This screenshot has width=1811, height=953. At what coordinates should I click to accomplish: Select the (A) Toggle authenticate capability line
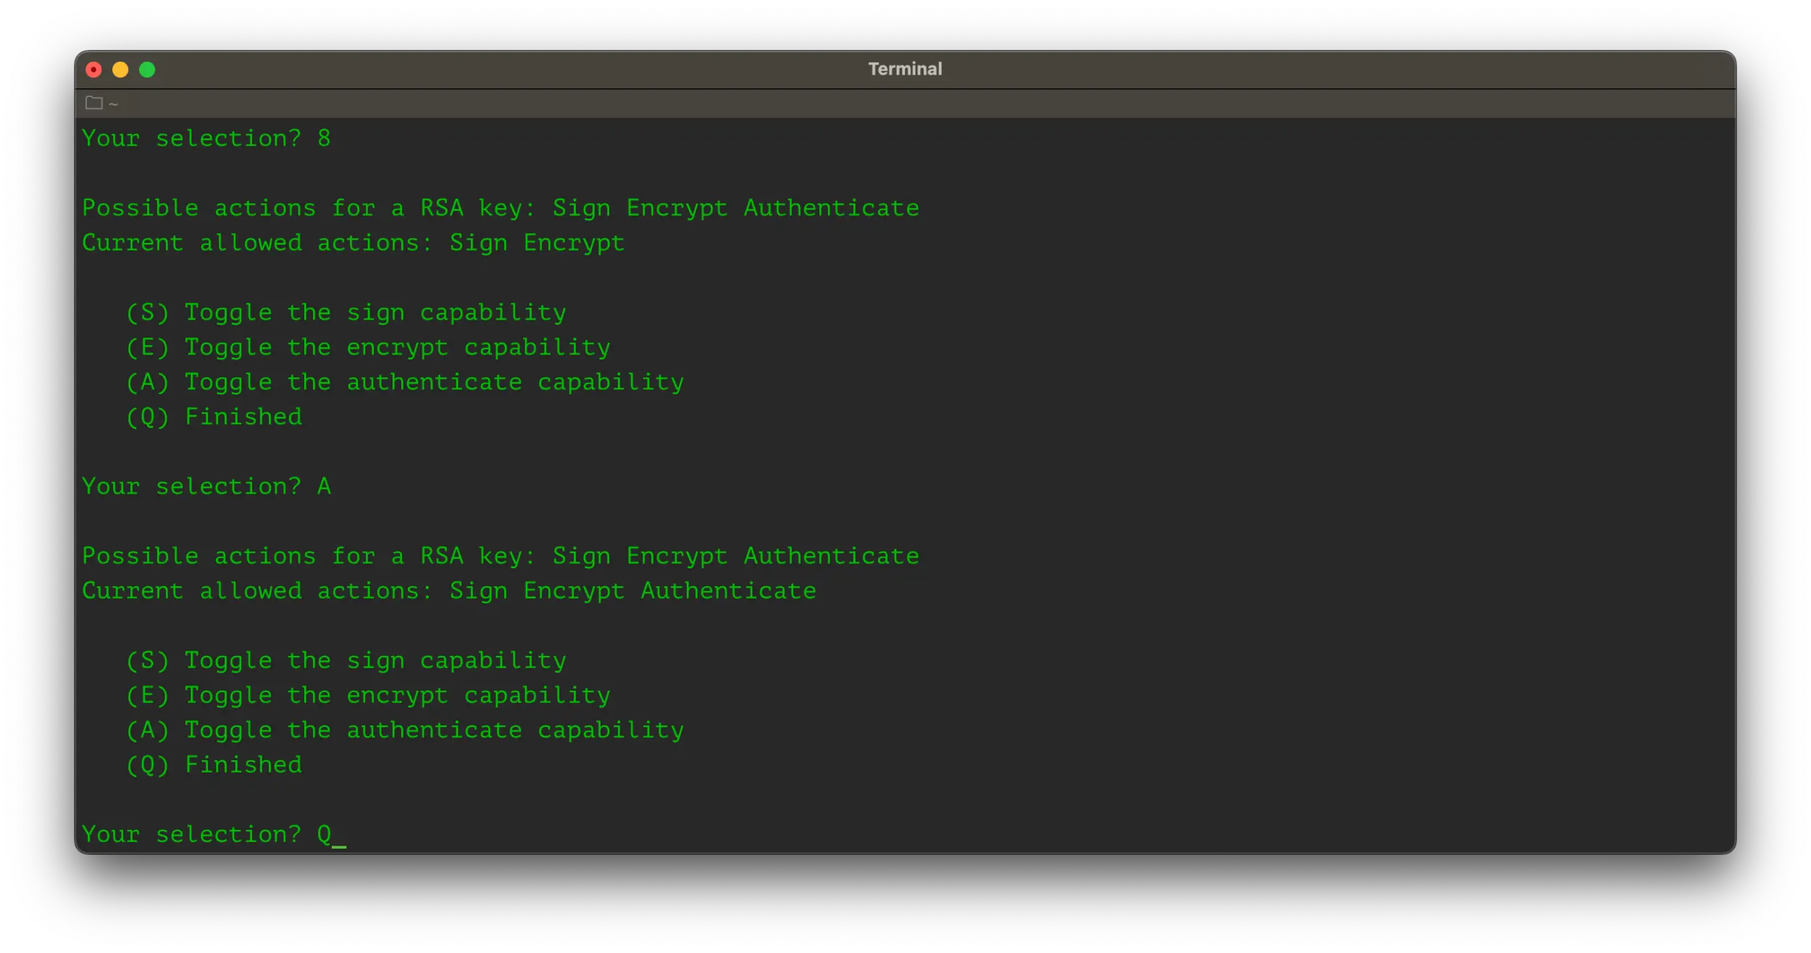404,381
